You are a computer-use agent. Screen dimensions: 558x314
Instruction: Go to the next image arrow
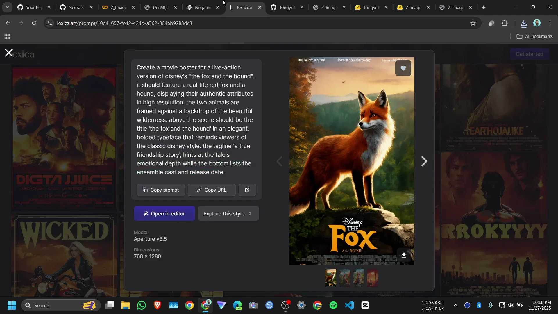[x=424, y=161]
